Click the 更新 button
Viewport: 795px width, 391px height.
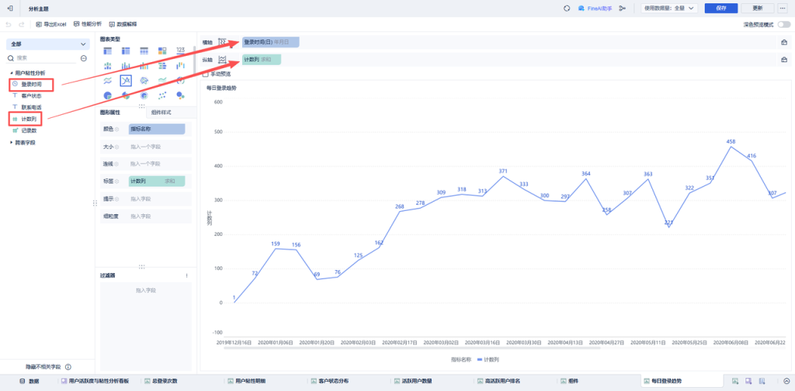[x=758, y=8]
